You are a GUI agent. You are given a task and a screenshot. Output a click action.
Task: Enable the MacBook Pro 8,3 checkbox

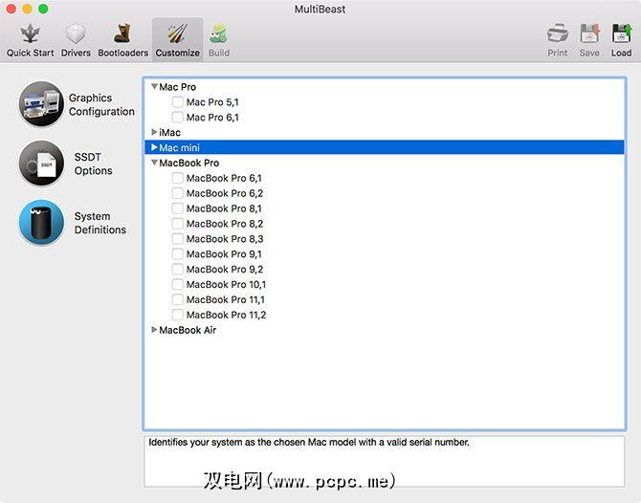click(x=177, y=239)
